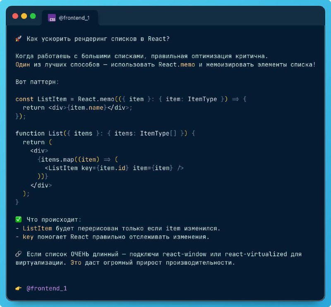331x307 pixels.
Task: Select the @frontend_1 tab
Action: (70, 18)
